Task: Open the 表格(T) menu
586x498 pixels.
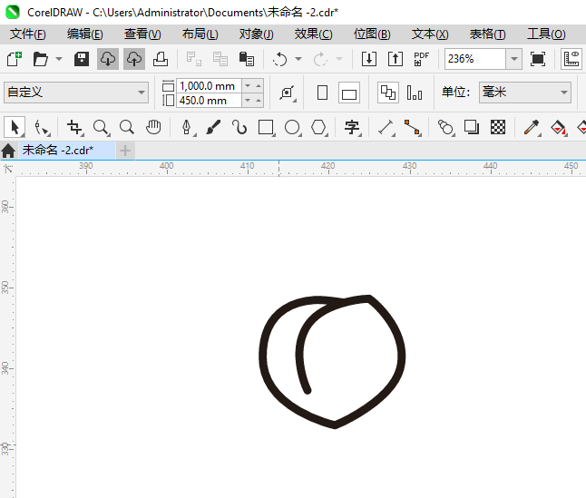Action: pyautogui.click(x=487, y=34)
